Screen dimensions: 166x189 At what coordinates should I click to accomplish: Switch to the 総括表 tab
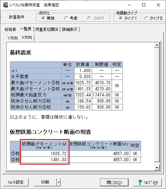click(10, 29)
